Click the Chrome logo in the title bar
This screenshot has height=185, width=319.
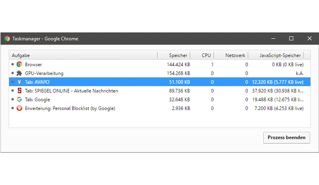(x=7, y=39)
